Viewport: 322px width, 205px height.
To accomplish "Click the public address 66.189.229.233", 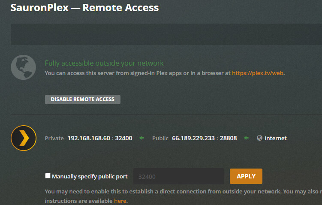I will point(193,138).
